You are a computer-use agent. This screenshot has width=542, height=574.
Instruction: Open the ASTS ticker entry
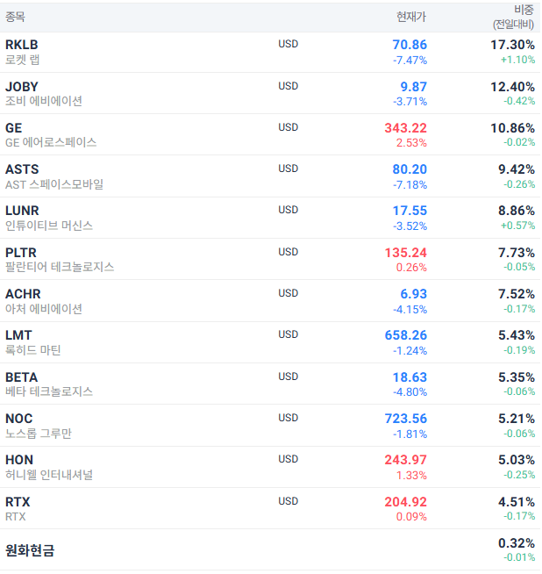point(22,169)
